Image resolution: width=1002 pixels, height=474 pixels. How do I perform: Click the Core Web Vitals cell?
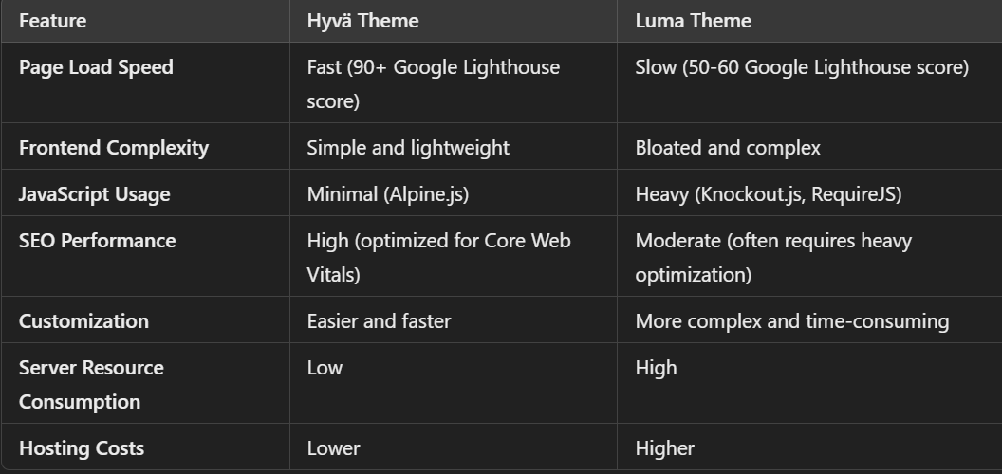click(438, 257)
